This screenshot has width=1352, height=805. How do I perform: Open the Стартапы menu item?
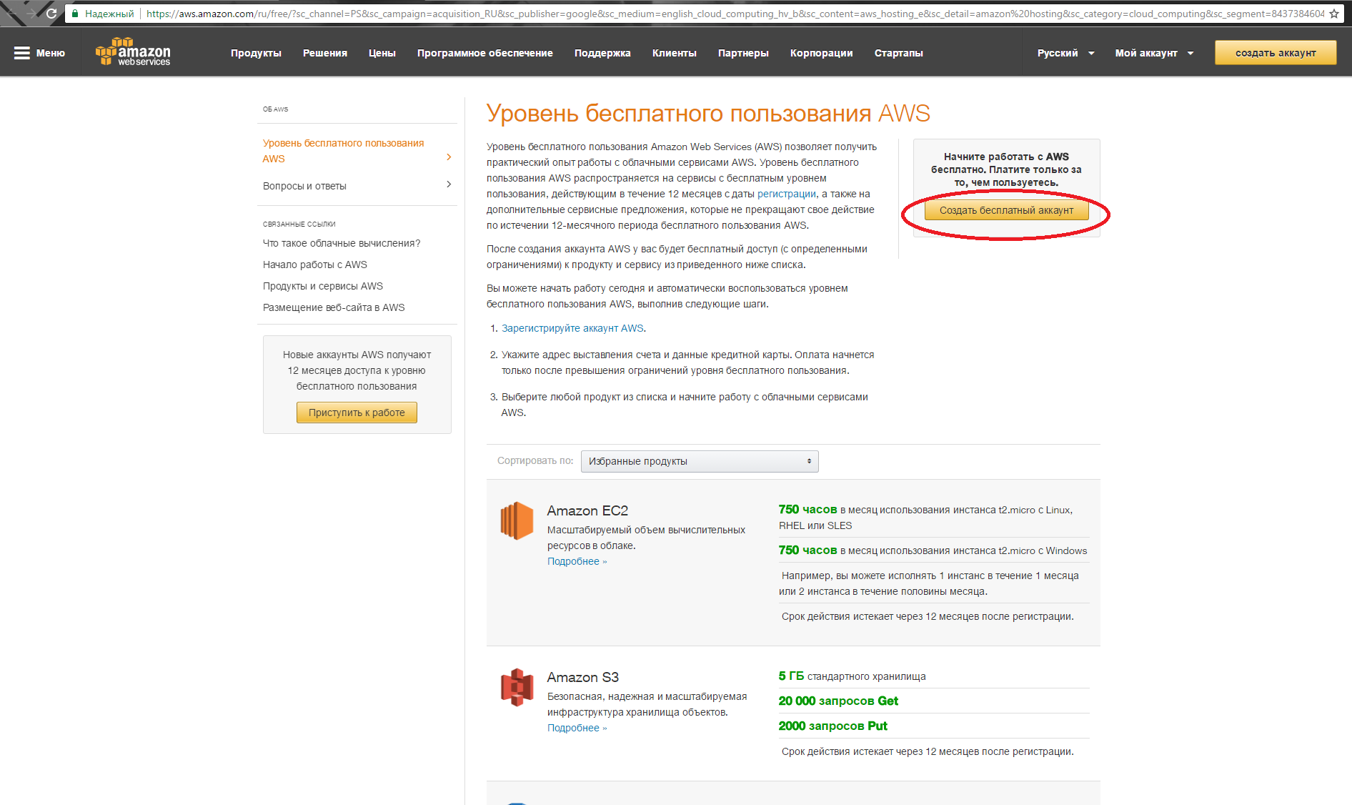pos(899,53)
